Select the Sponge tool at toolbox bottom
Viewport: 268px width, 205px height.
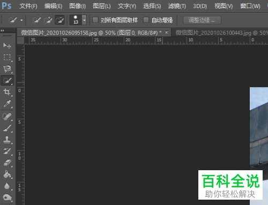click(7, 198)
